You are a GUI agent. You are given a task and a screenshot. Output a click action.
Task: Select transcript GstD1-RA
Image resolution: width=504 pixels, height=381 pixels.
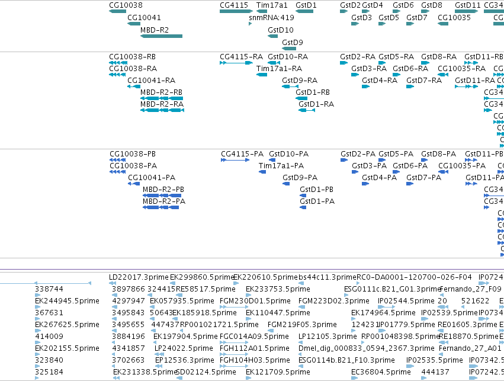[316, 104]
